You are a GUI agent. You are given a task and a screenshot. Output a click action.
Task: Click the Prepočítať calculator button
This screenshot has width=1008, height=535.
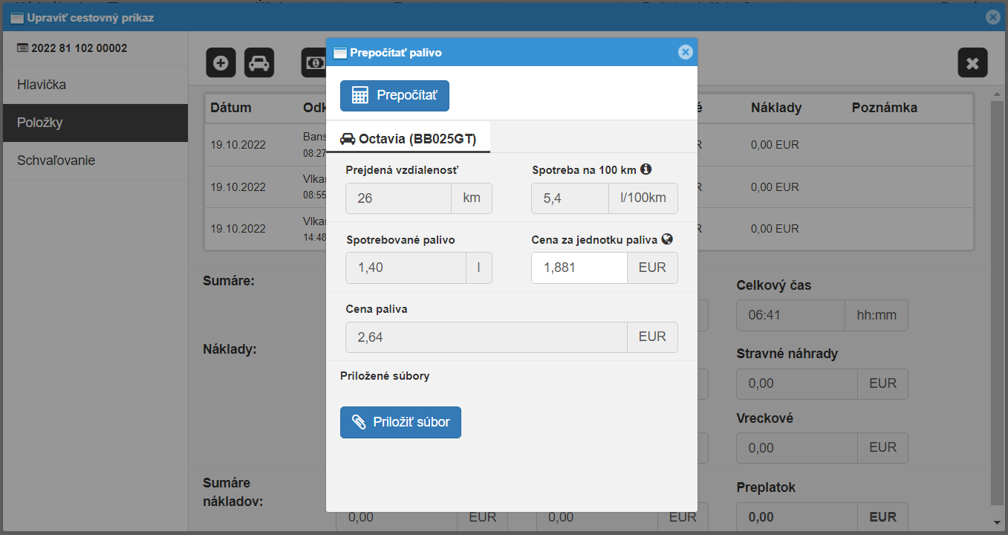tap(394, 96)
